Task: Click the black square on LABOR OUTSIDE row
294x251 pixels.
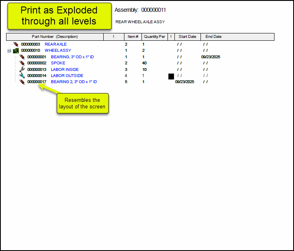Action: pos(171,76)
